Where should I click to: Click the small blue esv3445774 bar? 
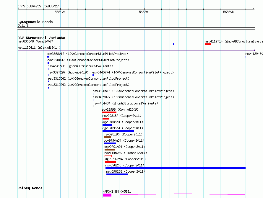[93, 75]
